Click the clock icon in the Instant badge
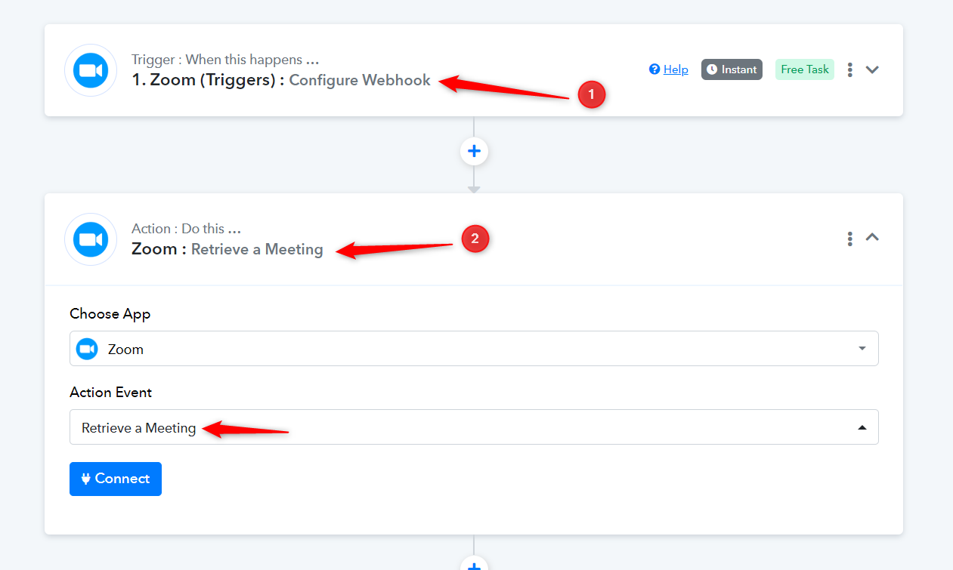 712,69
